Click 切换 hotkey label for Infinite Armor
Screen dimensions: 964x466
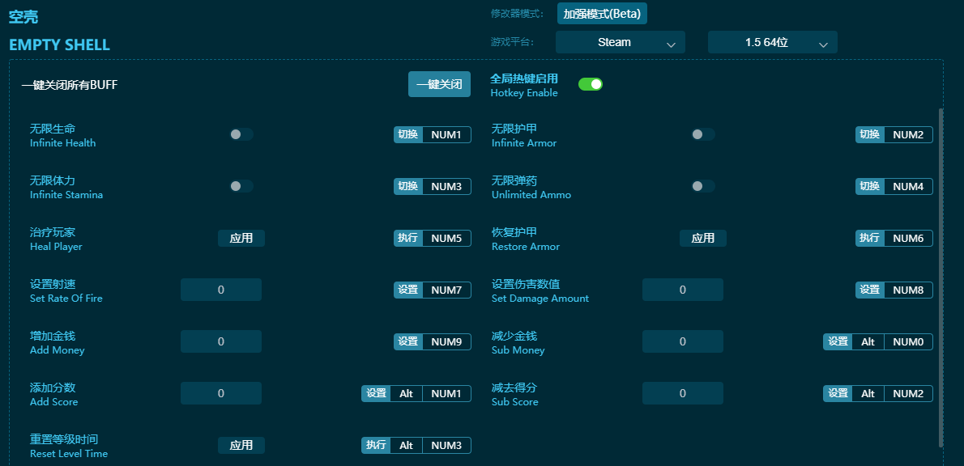[x=870, y=134]
